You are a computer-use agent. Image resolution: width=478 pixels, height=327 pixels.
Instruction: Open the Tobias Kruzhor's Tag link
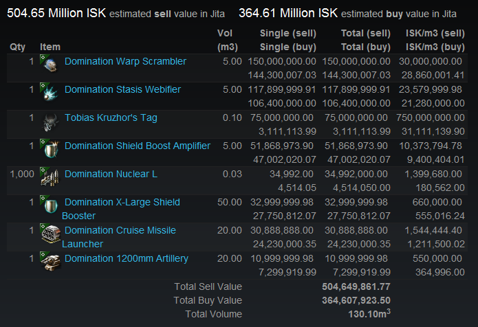(111, 118)
